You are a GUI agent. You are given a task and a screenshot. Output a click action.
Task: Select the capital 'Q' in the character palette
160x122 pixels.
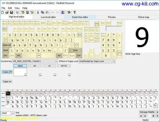click(89, 102)
